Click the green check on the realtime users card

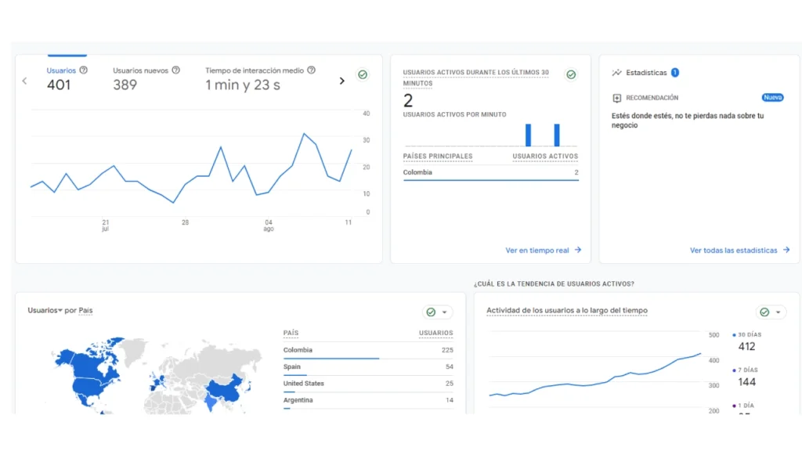[571, 74]
